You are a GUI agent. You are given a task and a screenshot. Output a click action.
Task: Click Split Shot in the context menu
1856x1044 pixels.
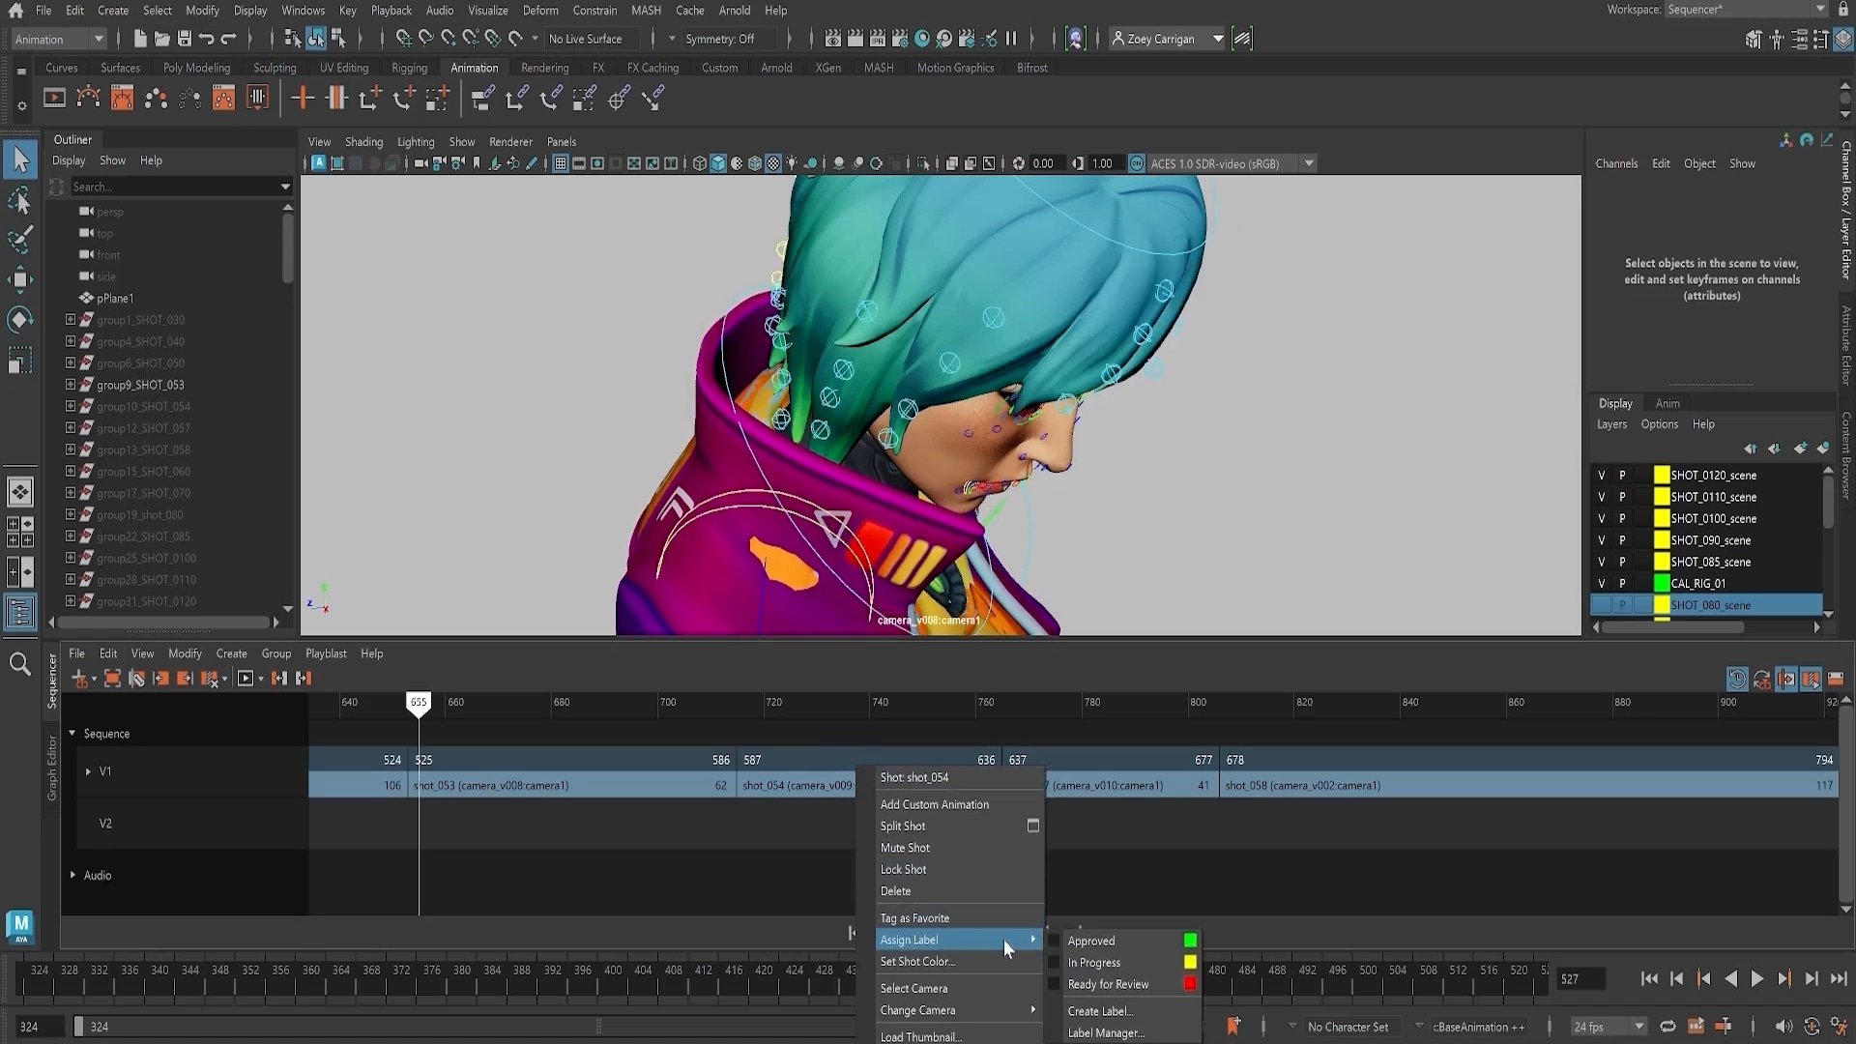tap(902, 826)
